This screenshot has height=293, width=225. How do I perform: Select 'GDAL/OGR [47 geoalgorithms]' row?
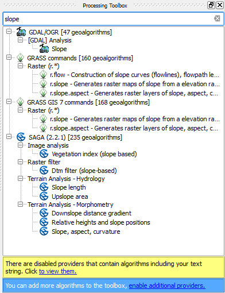[x=70, y=32]
